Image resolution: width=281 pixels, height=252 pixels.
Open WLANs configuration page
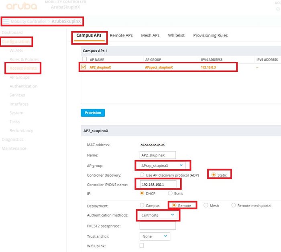pyautogui.click(x=16, y=51)
